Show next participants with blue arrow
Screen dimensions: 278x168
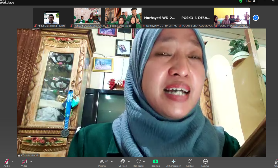(x=255, y=18)
